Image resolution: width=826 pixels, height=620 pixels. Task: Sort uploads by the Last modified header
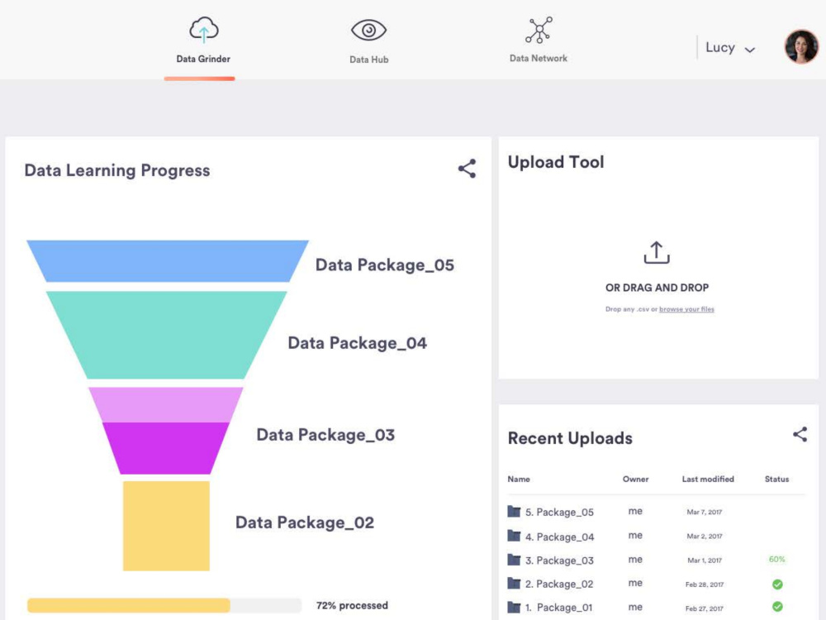(x=708, y=479)
